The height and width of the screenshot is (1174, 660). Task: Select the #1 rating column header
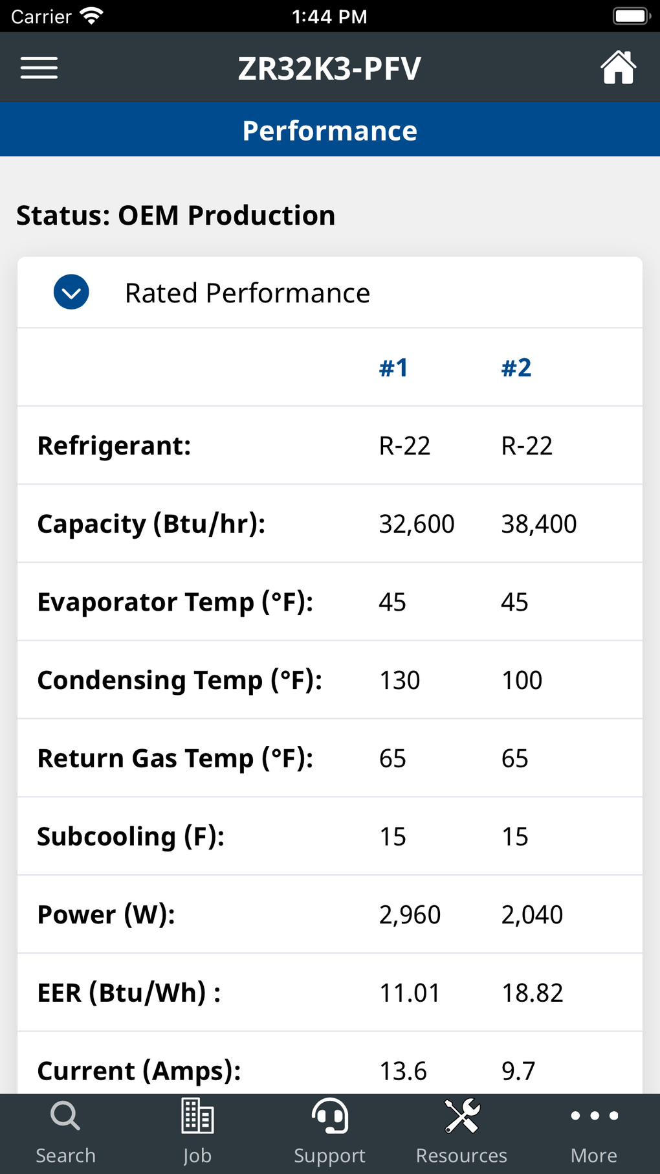coord(393,368)
